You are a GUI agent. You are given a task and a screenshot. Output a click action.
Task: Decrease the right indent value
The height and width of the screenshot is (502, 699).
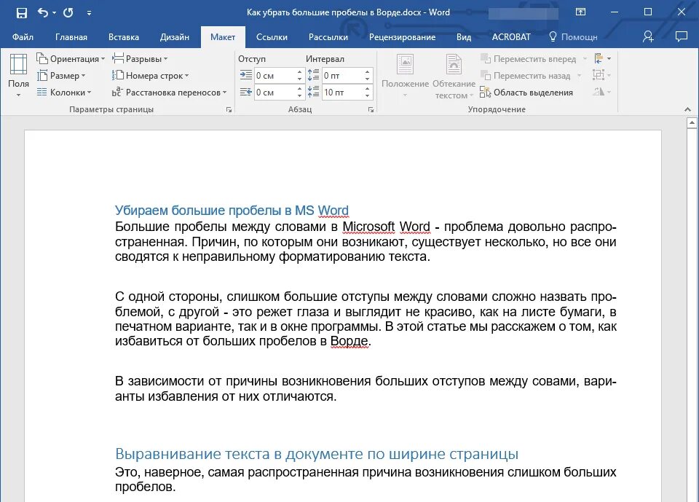[299, 96]
